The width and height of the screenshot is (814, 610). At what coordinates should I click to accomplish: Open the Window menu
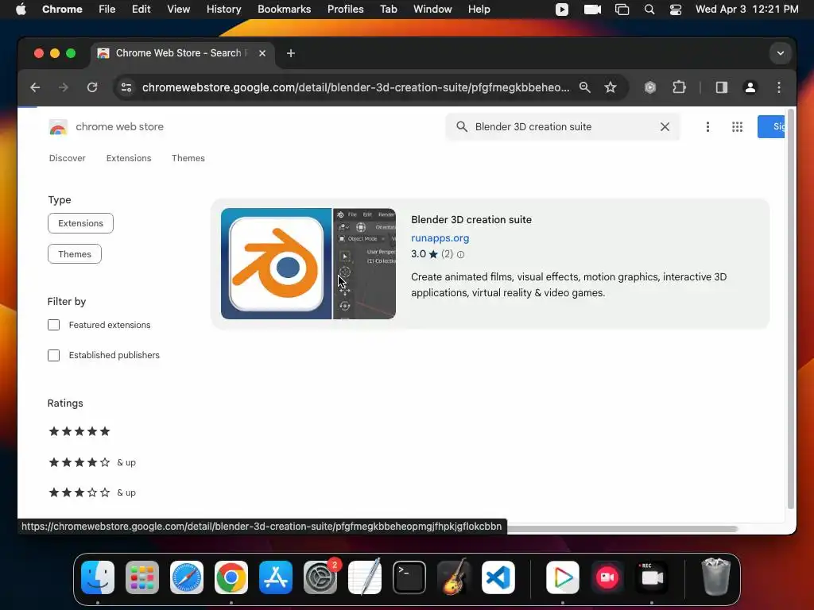coord(432,10)
